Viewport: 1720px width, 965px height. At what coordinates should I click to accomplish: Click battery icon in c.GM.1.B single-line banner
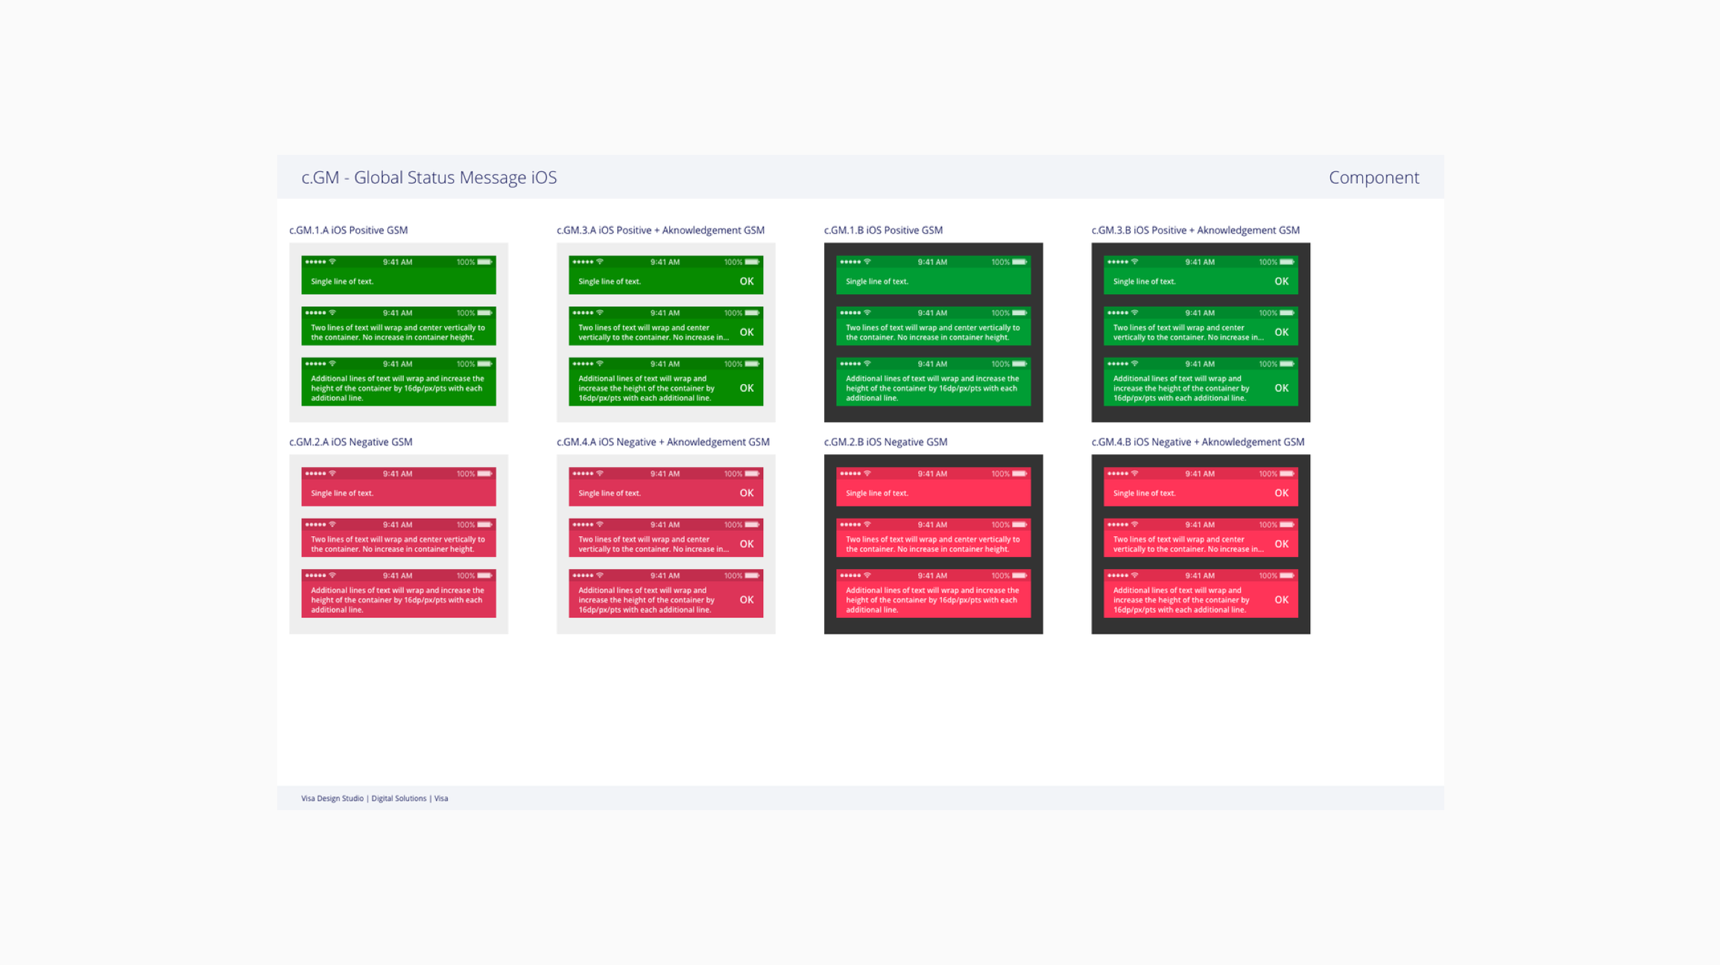(1020, 262)
